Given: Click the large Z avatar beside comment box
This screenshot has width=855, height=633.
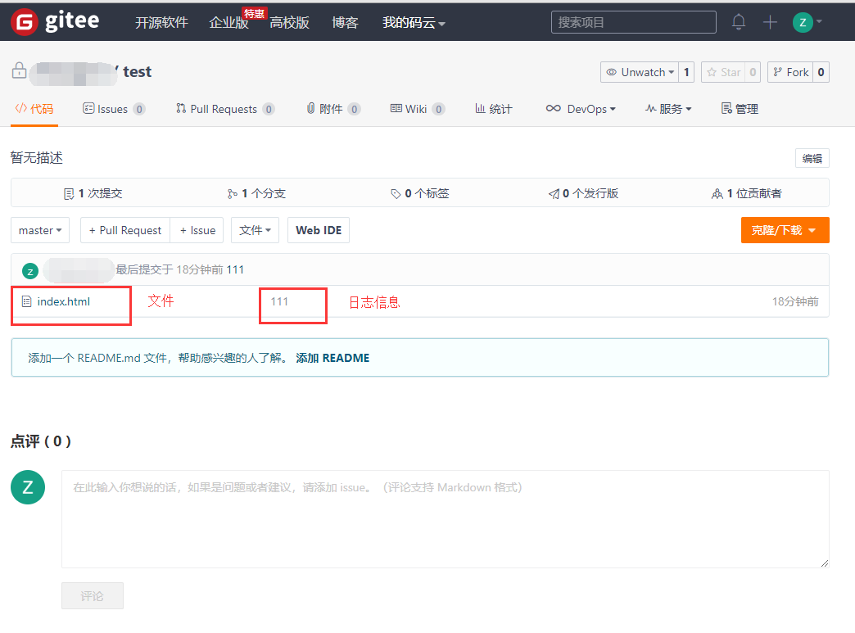Looking at the screenshot, I should click(x=28, y=487).
